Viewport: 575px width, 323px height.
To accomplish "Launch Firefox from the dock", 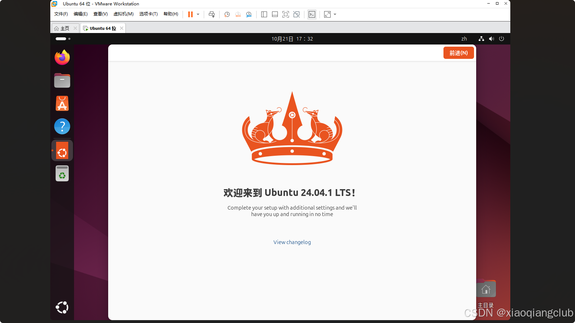I will click(x=62, y=57).
